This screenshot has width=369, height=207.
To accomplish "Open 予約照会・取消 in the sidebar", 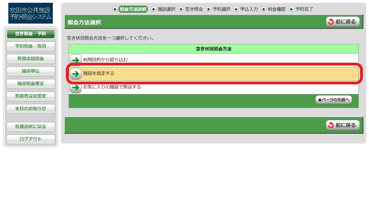I will (x=31, y=46).
